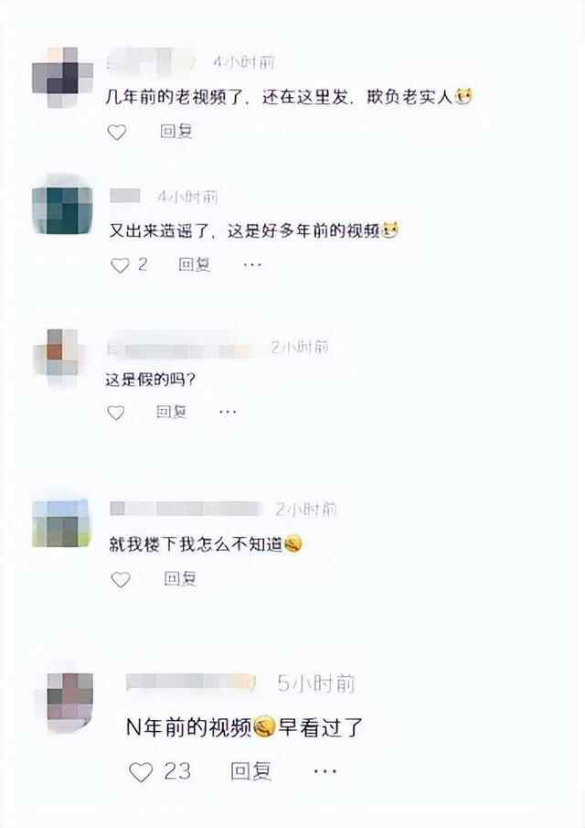585x828 pixels.
Task: Like the 就我楼下我怎么不知道 comment
Action: click(121, 580)
